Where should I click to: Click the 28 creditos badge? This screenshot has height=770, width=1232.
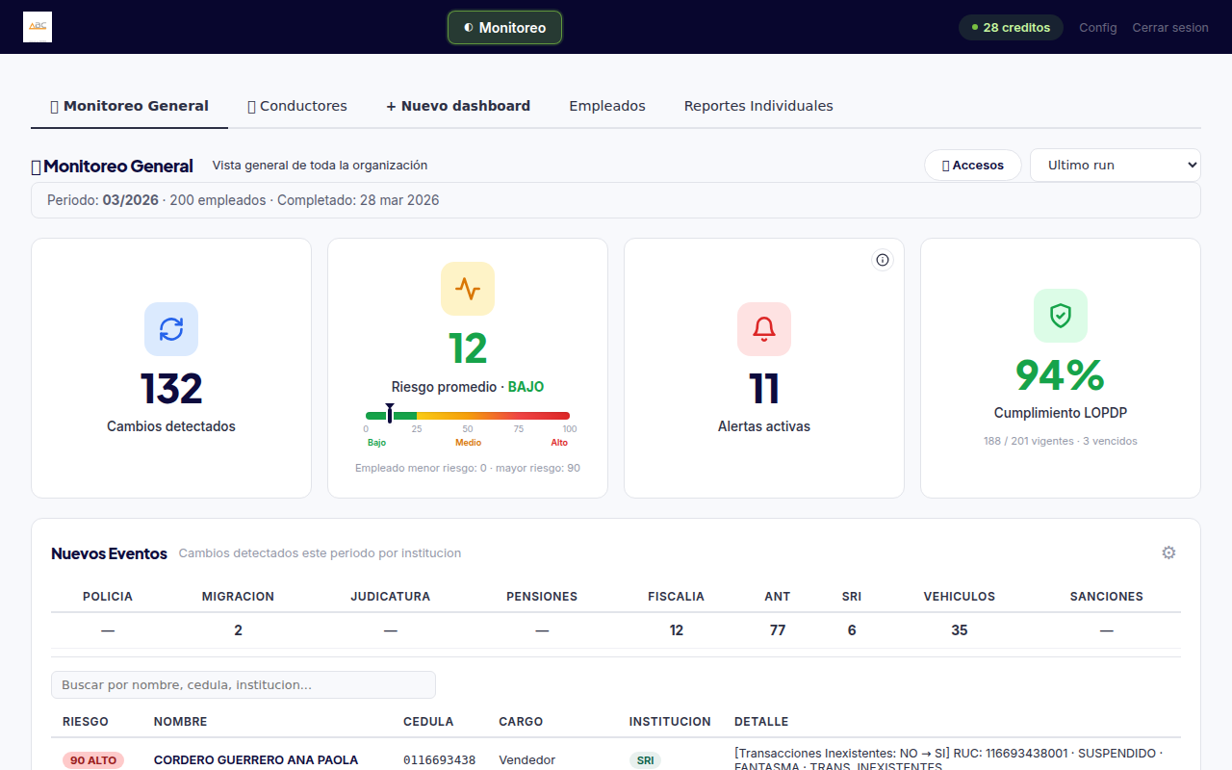point(1011,28)
